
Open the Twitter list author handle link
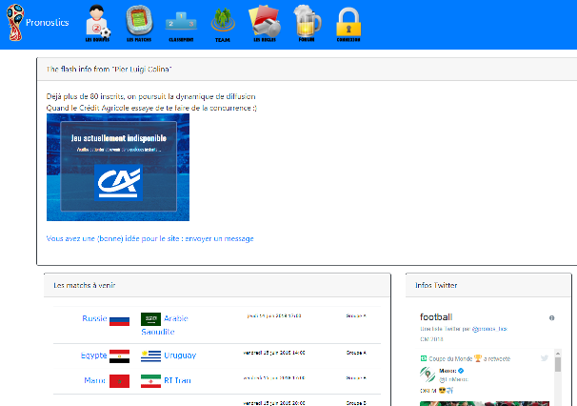pos(489,329)
